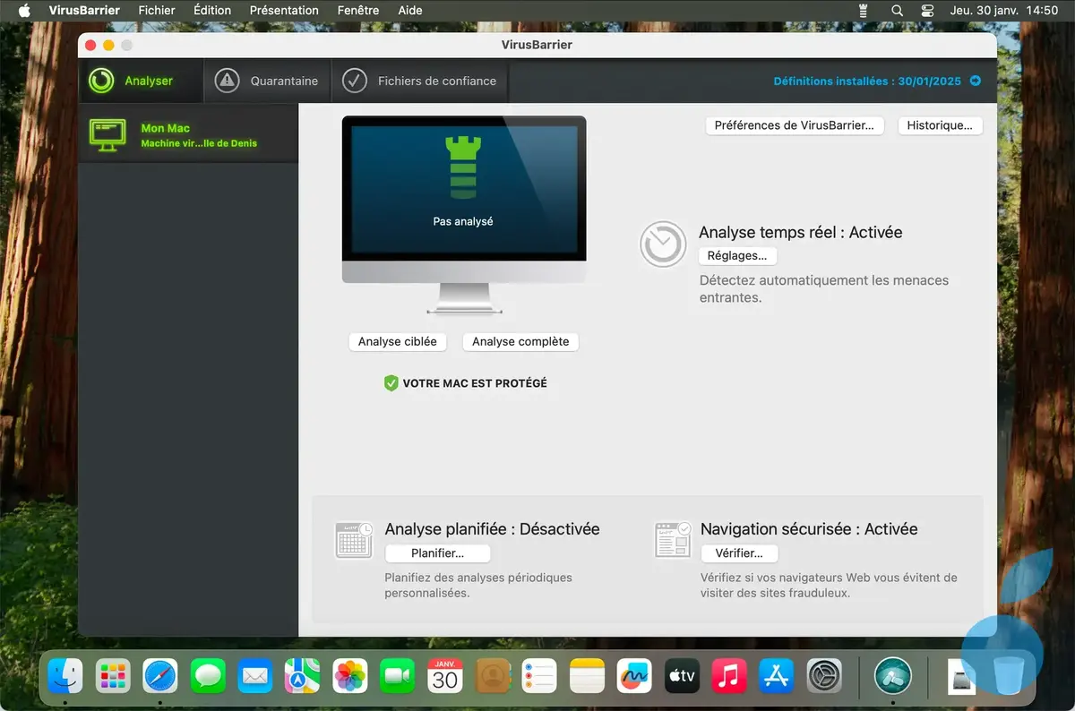
Task: Open Safari from the Dock
Action: (160, 675)
